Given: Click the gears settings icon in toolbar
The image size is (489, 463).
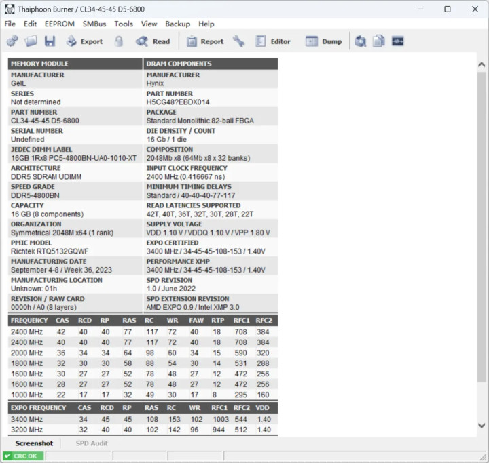Looking at the screenshot, I should [x=12, y=41].
